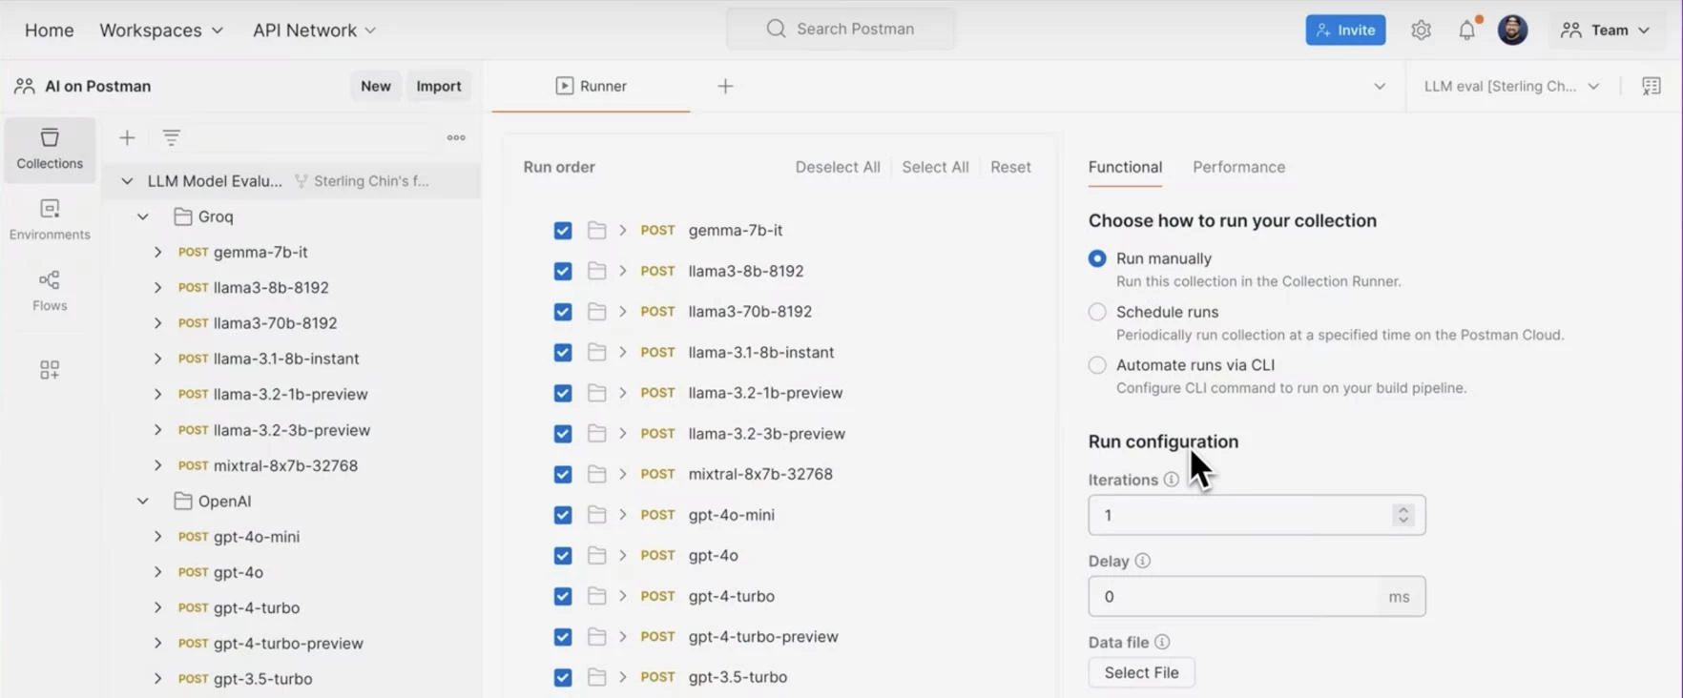1683x698 pixels.
Task: Collapse the LLM Model Evalu... collection
Action: pos(127,181)
